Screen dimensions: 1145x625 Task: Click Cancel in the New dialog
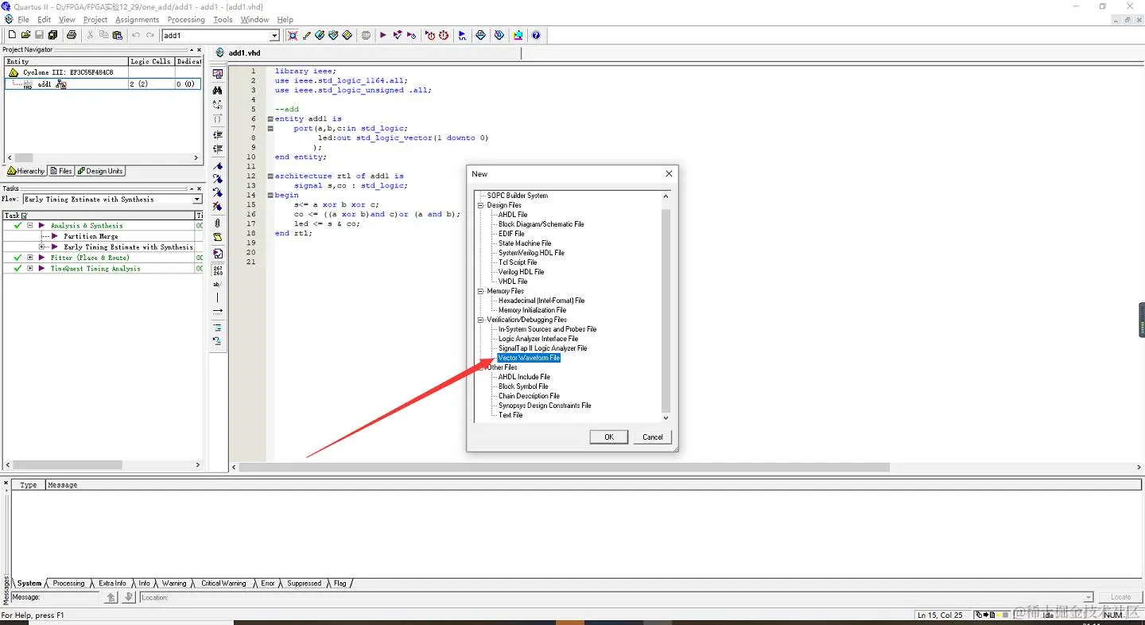click(x=653, y=437)
